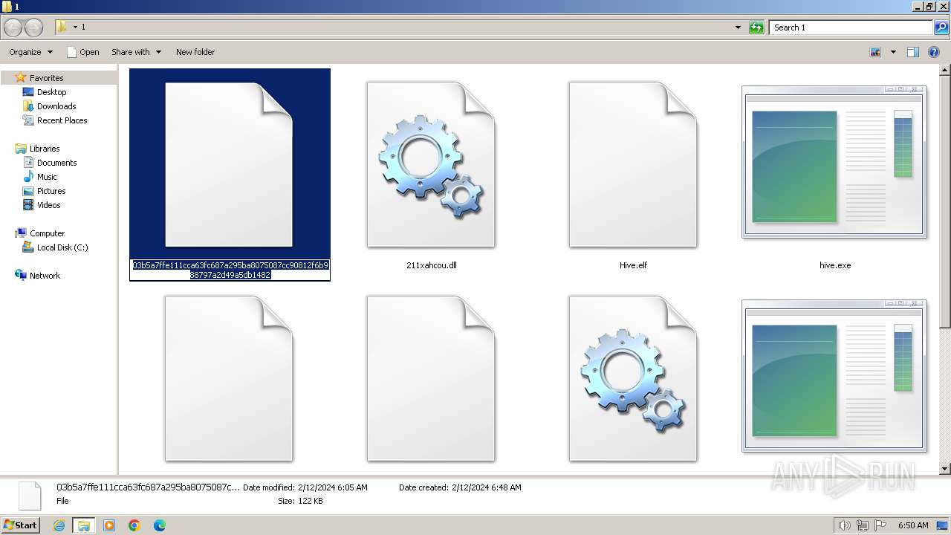Image resolution: width=951 pixels, height=535 pixels.
Task: Open the Organize menu
Action: click(x=30, y=52)
